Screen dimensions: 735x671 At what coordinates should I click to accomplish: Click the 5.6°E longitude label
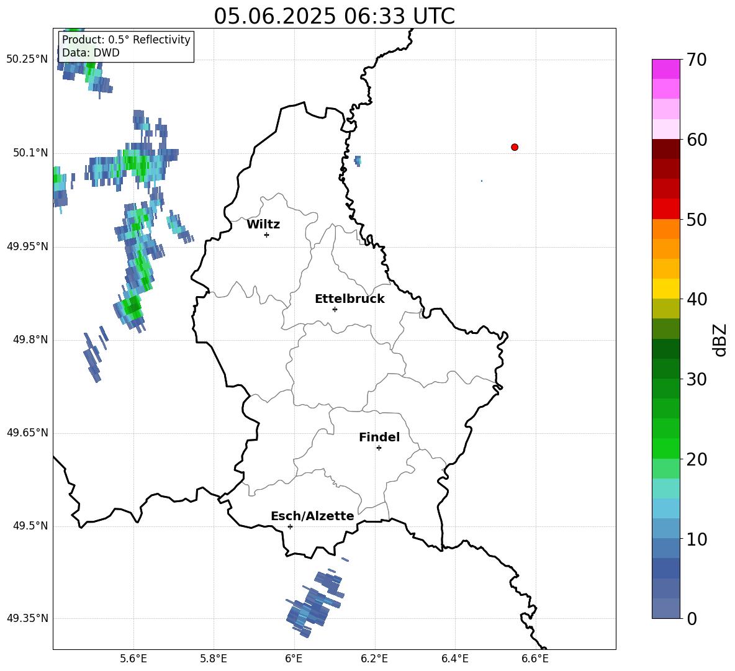[x=133, y=659]
